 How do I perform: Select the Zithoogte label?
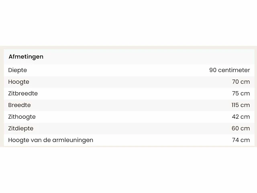[x=22, y=117]
